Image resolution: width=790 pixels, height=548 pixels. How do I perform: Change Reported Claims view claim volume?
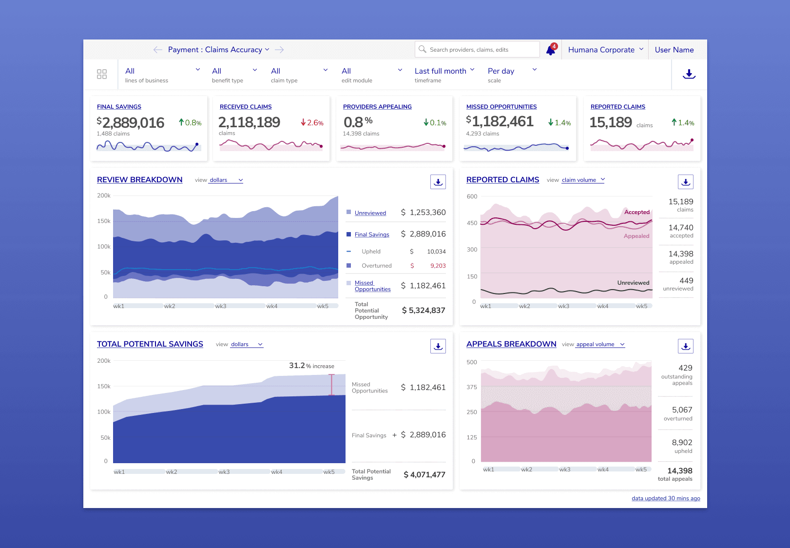coord(583,180)
